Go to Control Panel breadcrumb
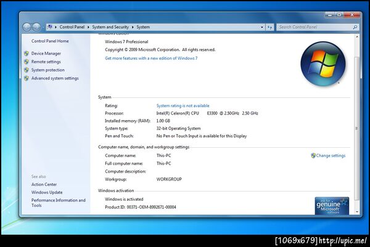Image resolution: width=370 pixels, height=247 pixels. [x=72, y=27]
